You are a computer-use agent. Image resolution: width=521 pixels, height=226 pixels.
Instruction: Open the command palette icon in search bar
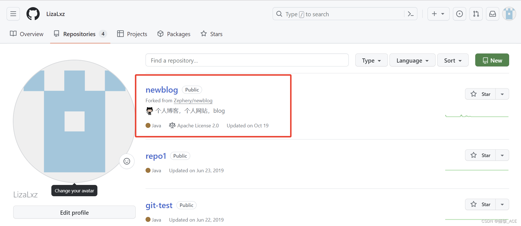click(x=410, y=14)
